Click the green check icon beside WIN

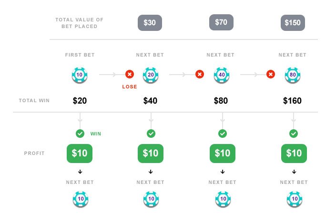pos(80,134)
